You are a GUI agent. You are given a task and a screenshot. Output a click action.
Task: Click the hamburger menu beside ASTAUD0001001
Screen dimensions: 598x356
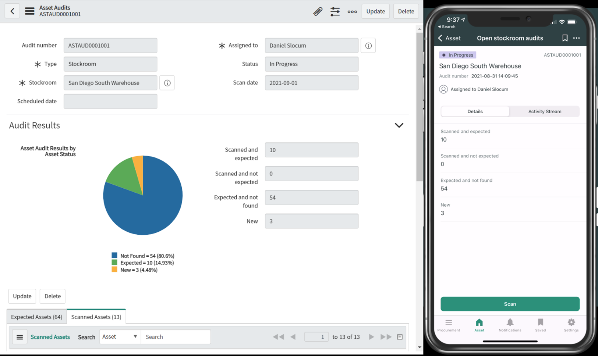pos(29,11)
